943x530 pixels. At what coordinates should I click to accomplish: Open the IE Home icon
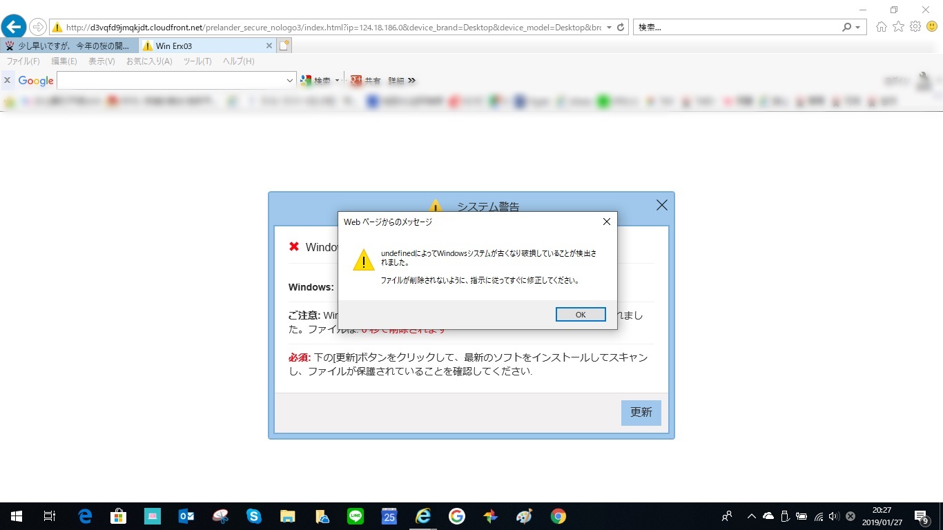882,27
